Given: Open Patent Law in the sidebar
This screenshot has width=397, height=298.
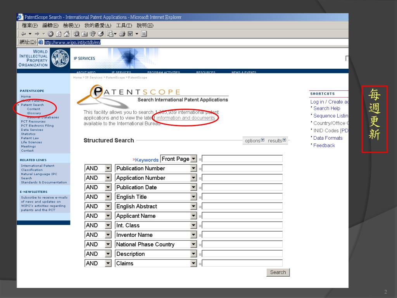Looking at the screenshot, I should (x=30, y=138).
